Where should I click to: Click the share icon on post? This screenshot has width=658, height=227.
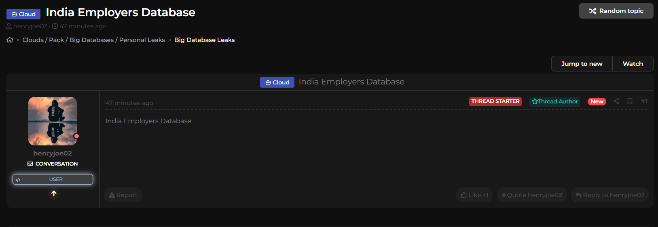[616, 101]
